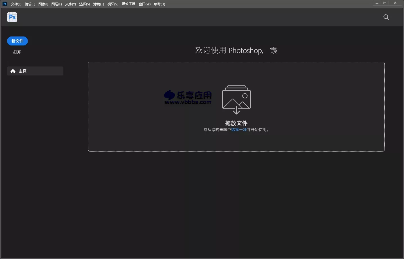Open the search magnifier icon
Image resolution: width=404 pixels, height=259 pixels.
(386, 17)
